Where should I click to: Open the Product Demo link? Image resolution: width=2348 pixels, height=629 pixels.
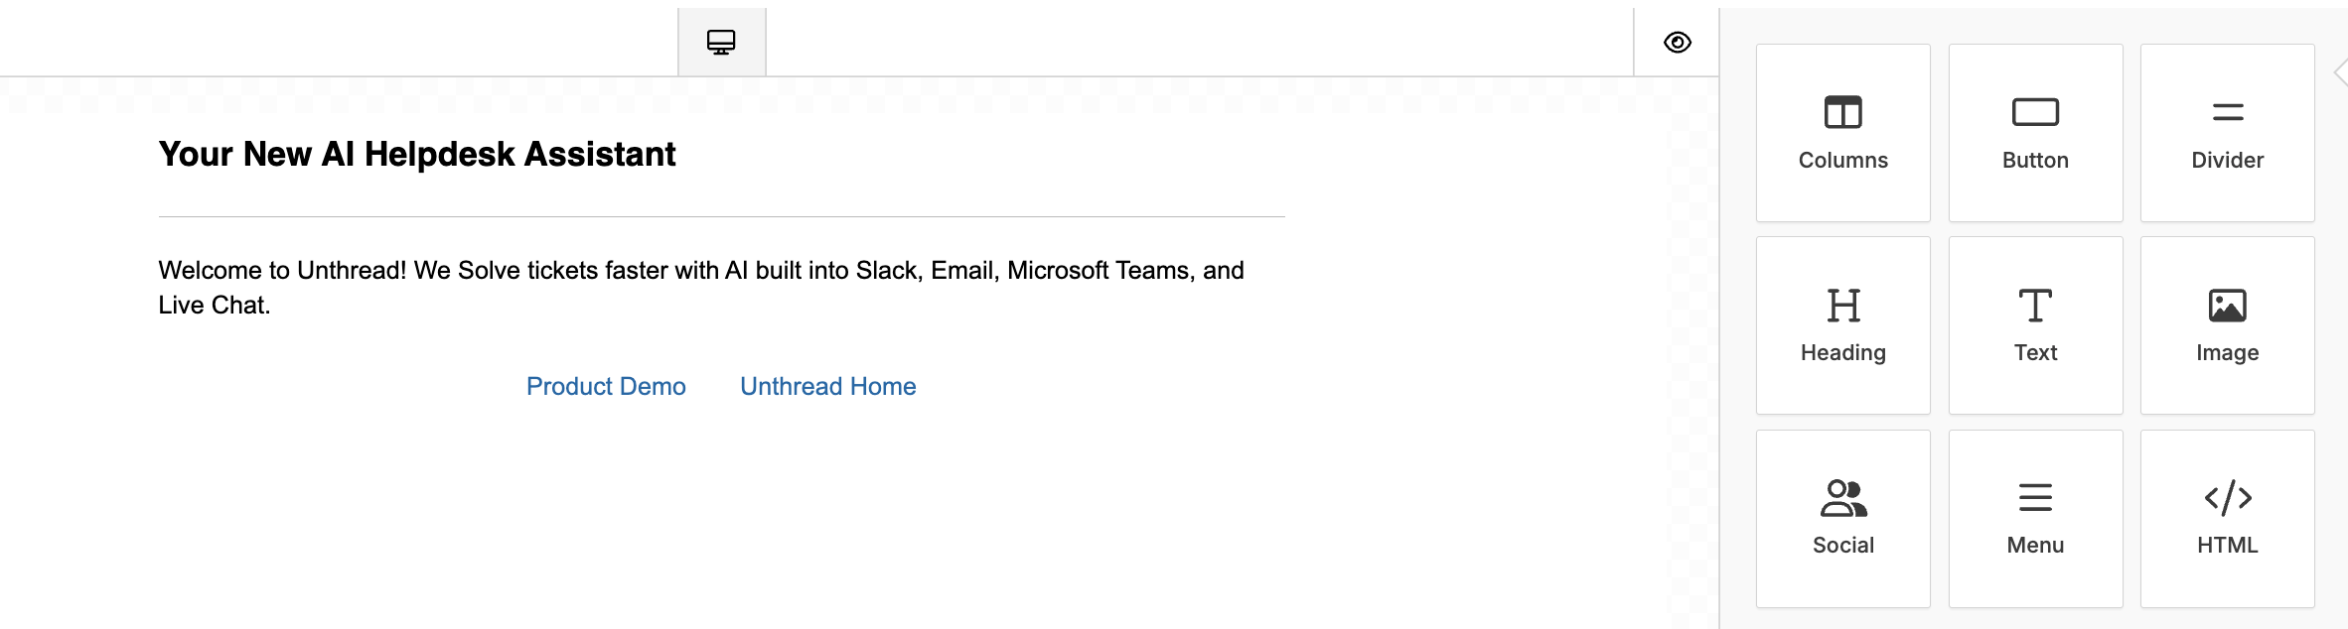click(606, 386)
